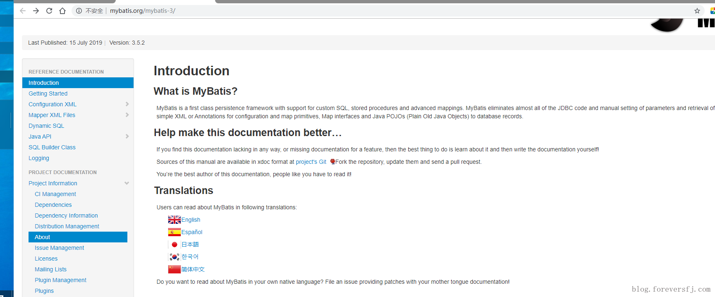Click the UK flag icon for English
715x297 pixels.
pos(175,220)
